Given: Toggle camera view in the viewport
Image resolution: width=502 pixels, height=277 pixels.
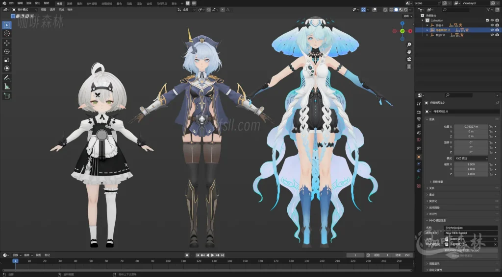Looking at the screenshot, I should [409, 59].
